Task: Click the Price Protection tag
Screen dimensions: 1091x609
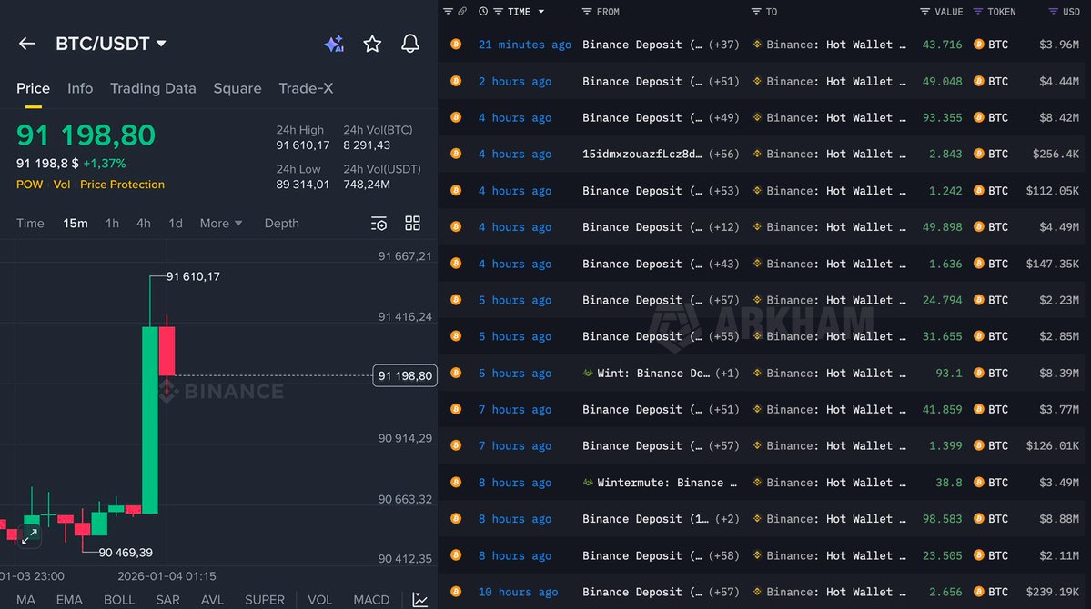Action: click(x=123, y=185)
